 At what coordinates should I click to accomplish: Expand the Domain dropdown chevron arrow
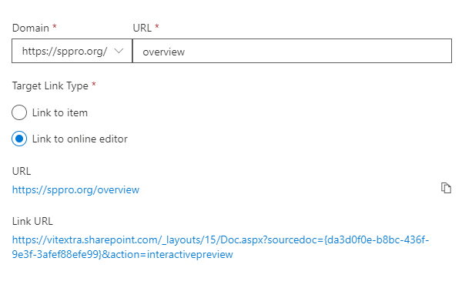click(119, 51)
